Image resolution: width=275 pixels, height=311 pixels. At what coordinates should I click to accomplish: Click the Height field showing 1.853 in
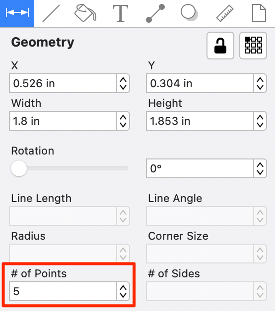click(200, 121)
